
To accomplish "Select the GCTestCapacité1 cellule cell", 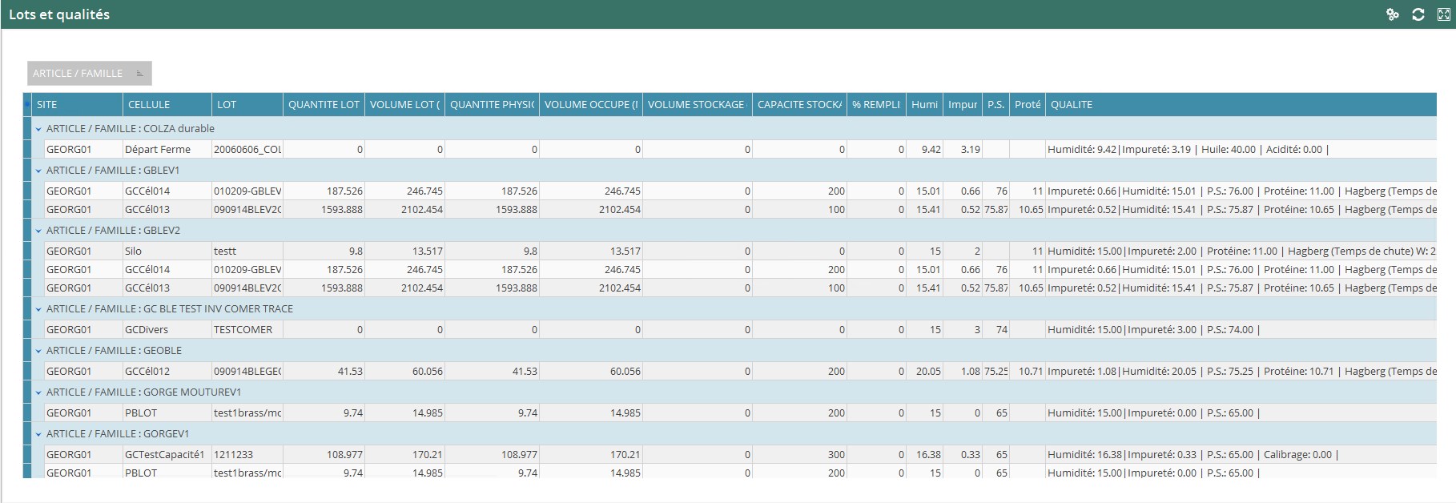I will point(165,455).
